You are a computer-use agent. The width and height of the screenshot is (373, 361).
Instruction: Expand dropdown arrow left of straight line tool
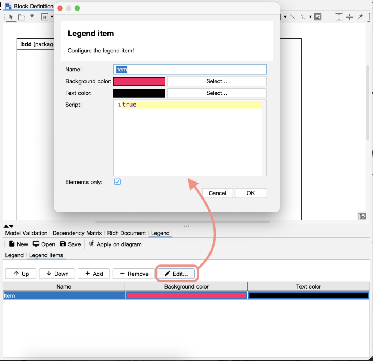coord(285,17)
